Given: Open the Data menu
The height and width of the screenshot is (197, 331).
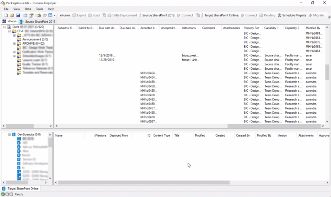Looking at the screenshot, I should (x=28, y=9).
